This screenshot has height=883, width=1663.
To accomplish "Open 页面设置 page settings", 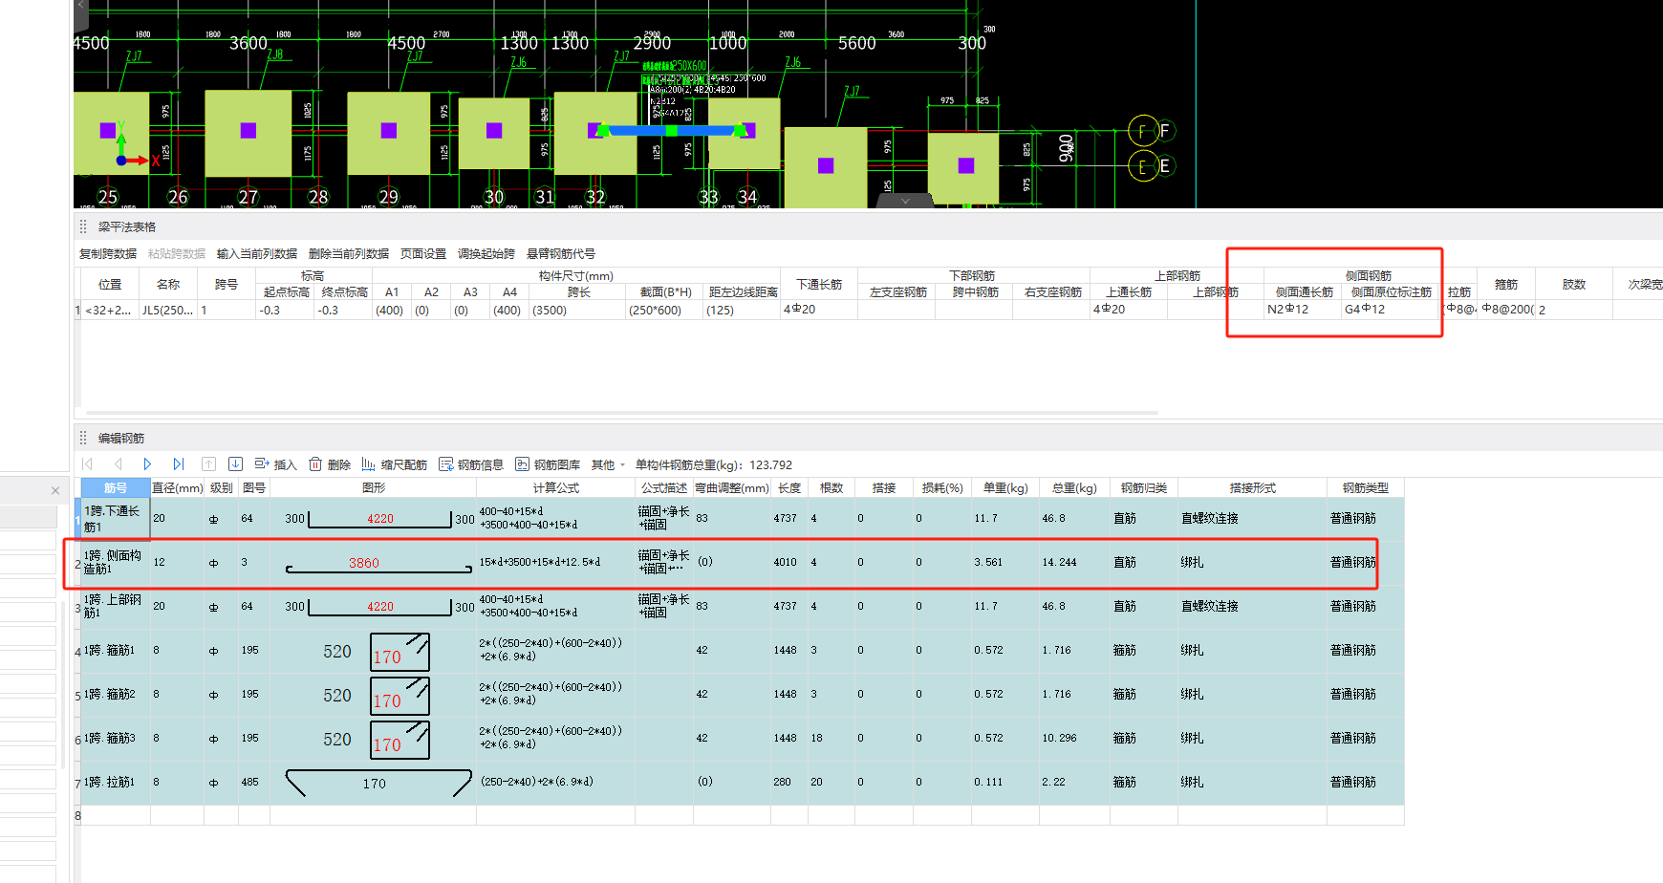I will [x=423, y=253].
